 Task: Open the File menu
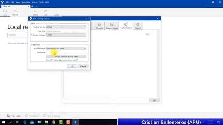click(x=7, y=2)
